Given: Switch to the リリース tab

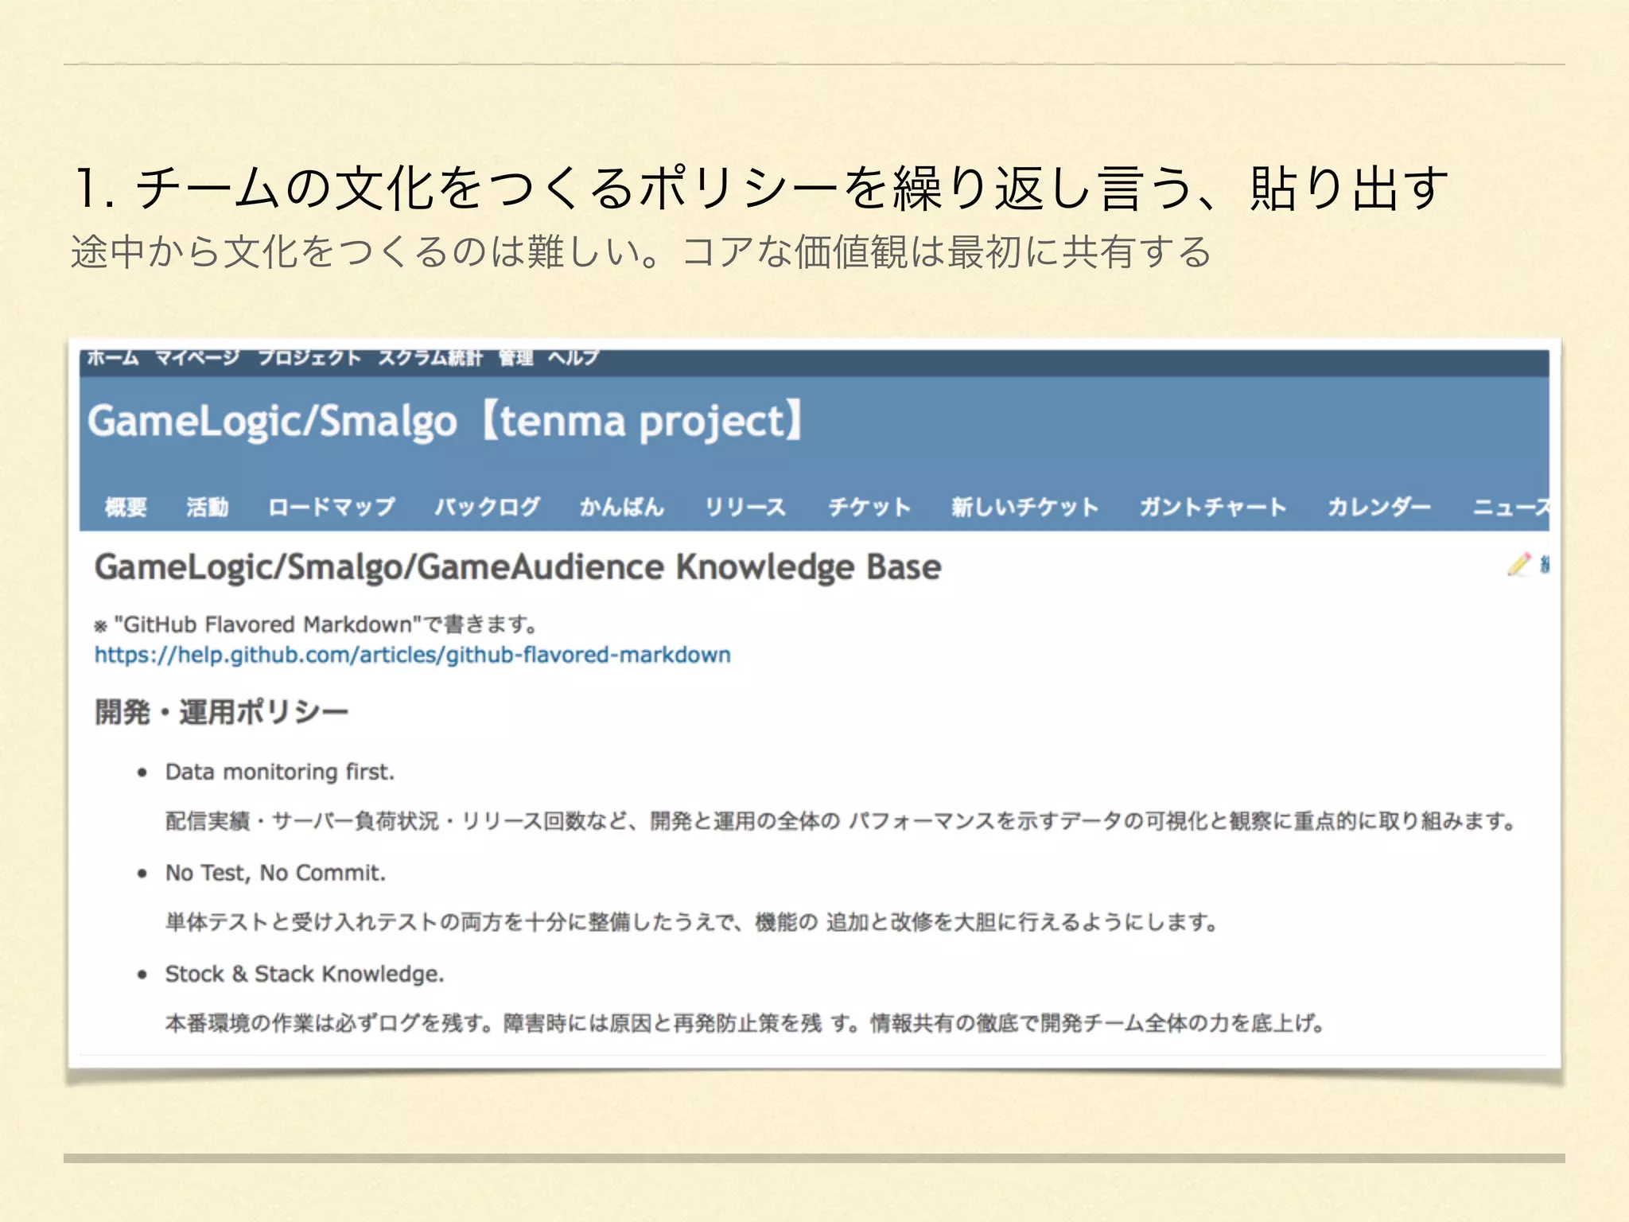Looking at the screenshot, I should 745,507.
